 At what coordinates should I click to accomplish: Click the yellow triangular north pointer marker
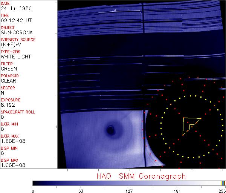click(x=190, y=124)
